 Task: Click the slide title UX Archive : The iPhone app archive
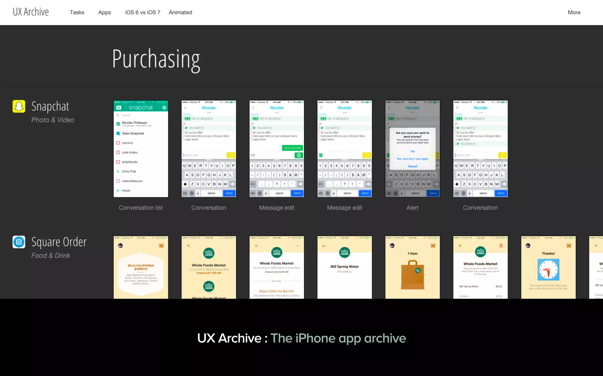pos(301,338)
